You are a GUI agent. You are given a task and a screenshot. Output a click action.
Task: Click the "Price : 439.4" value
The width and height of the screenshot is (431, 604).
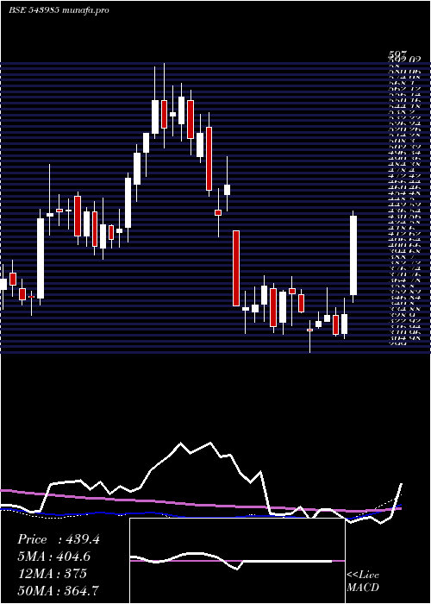point(59,539)
